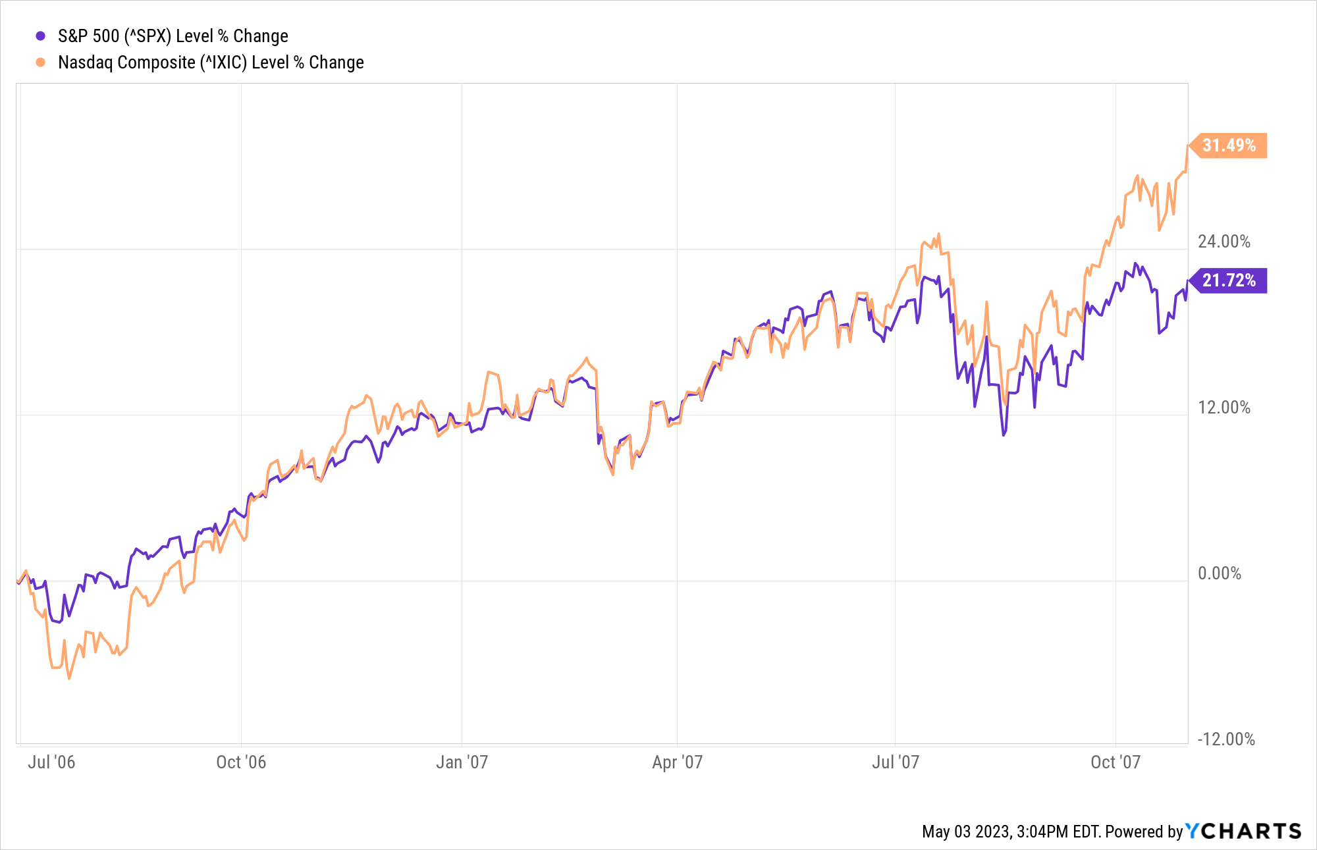Click the 'Powered by' text
This screenshot has width=1317, height=850.
pos(1144,832)
